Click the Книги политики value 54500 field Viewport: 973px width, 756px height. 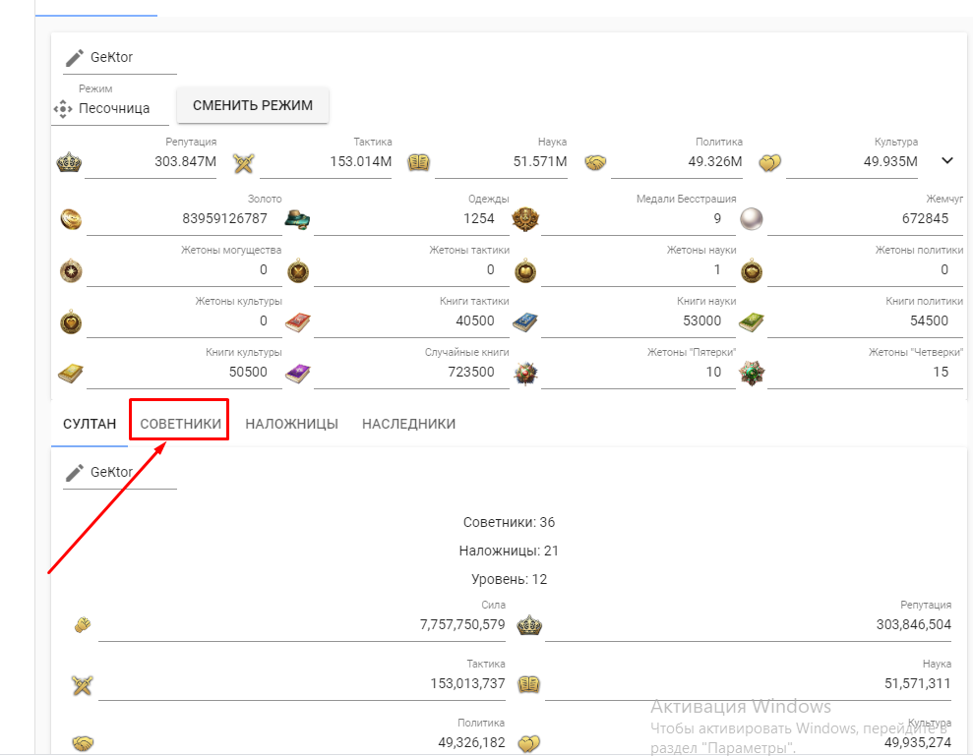(865, 320)
